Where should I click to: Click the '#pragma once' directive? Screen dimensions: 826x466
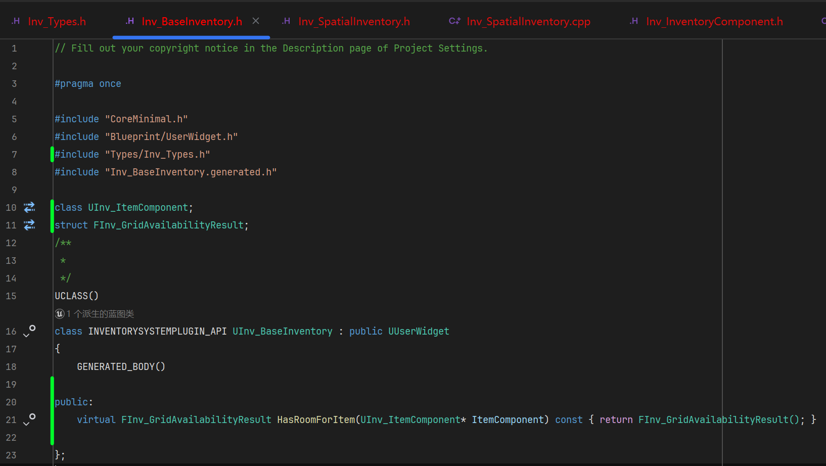coord(88,84)
